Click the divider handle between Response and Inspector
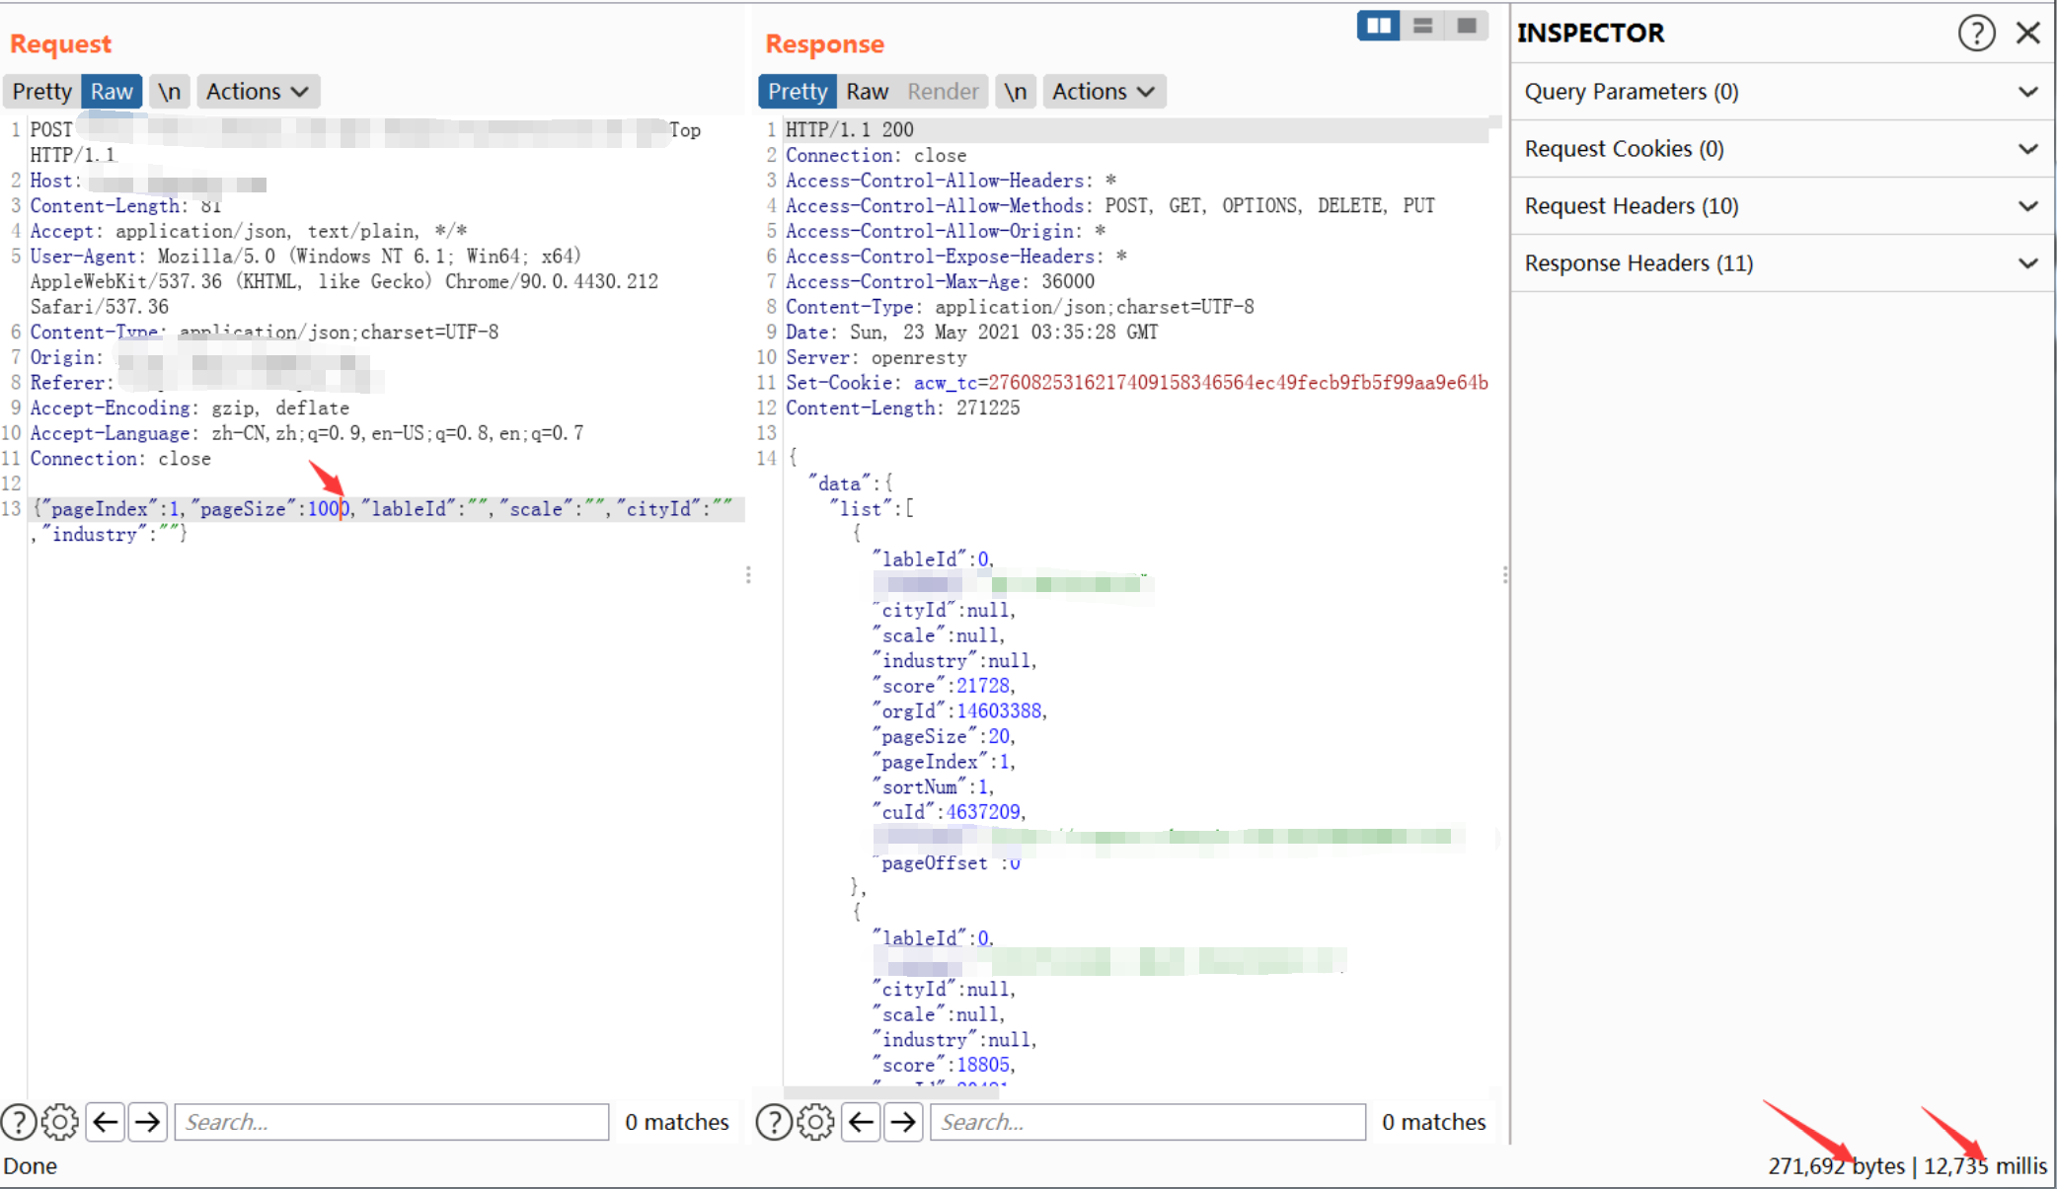This screenshot has height=1189, width=2057. point(1504,575)
